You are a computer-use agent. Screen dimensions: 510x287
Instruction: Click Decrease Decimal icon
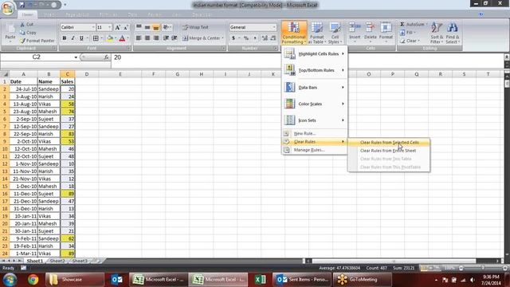tap(273, 38)
